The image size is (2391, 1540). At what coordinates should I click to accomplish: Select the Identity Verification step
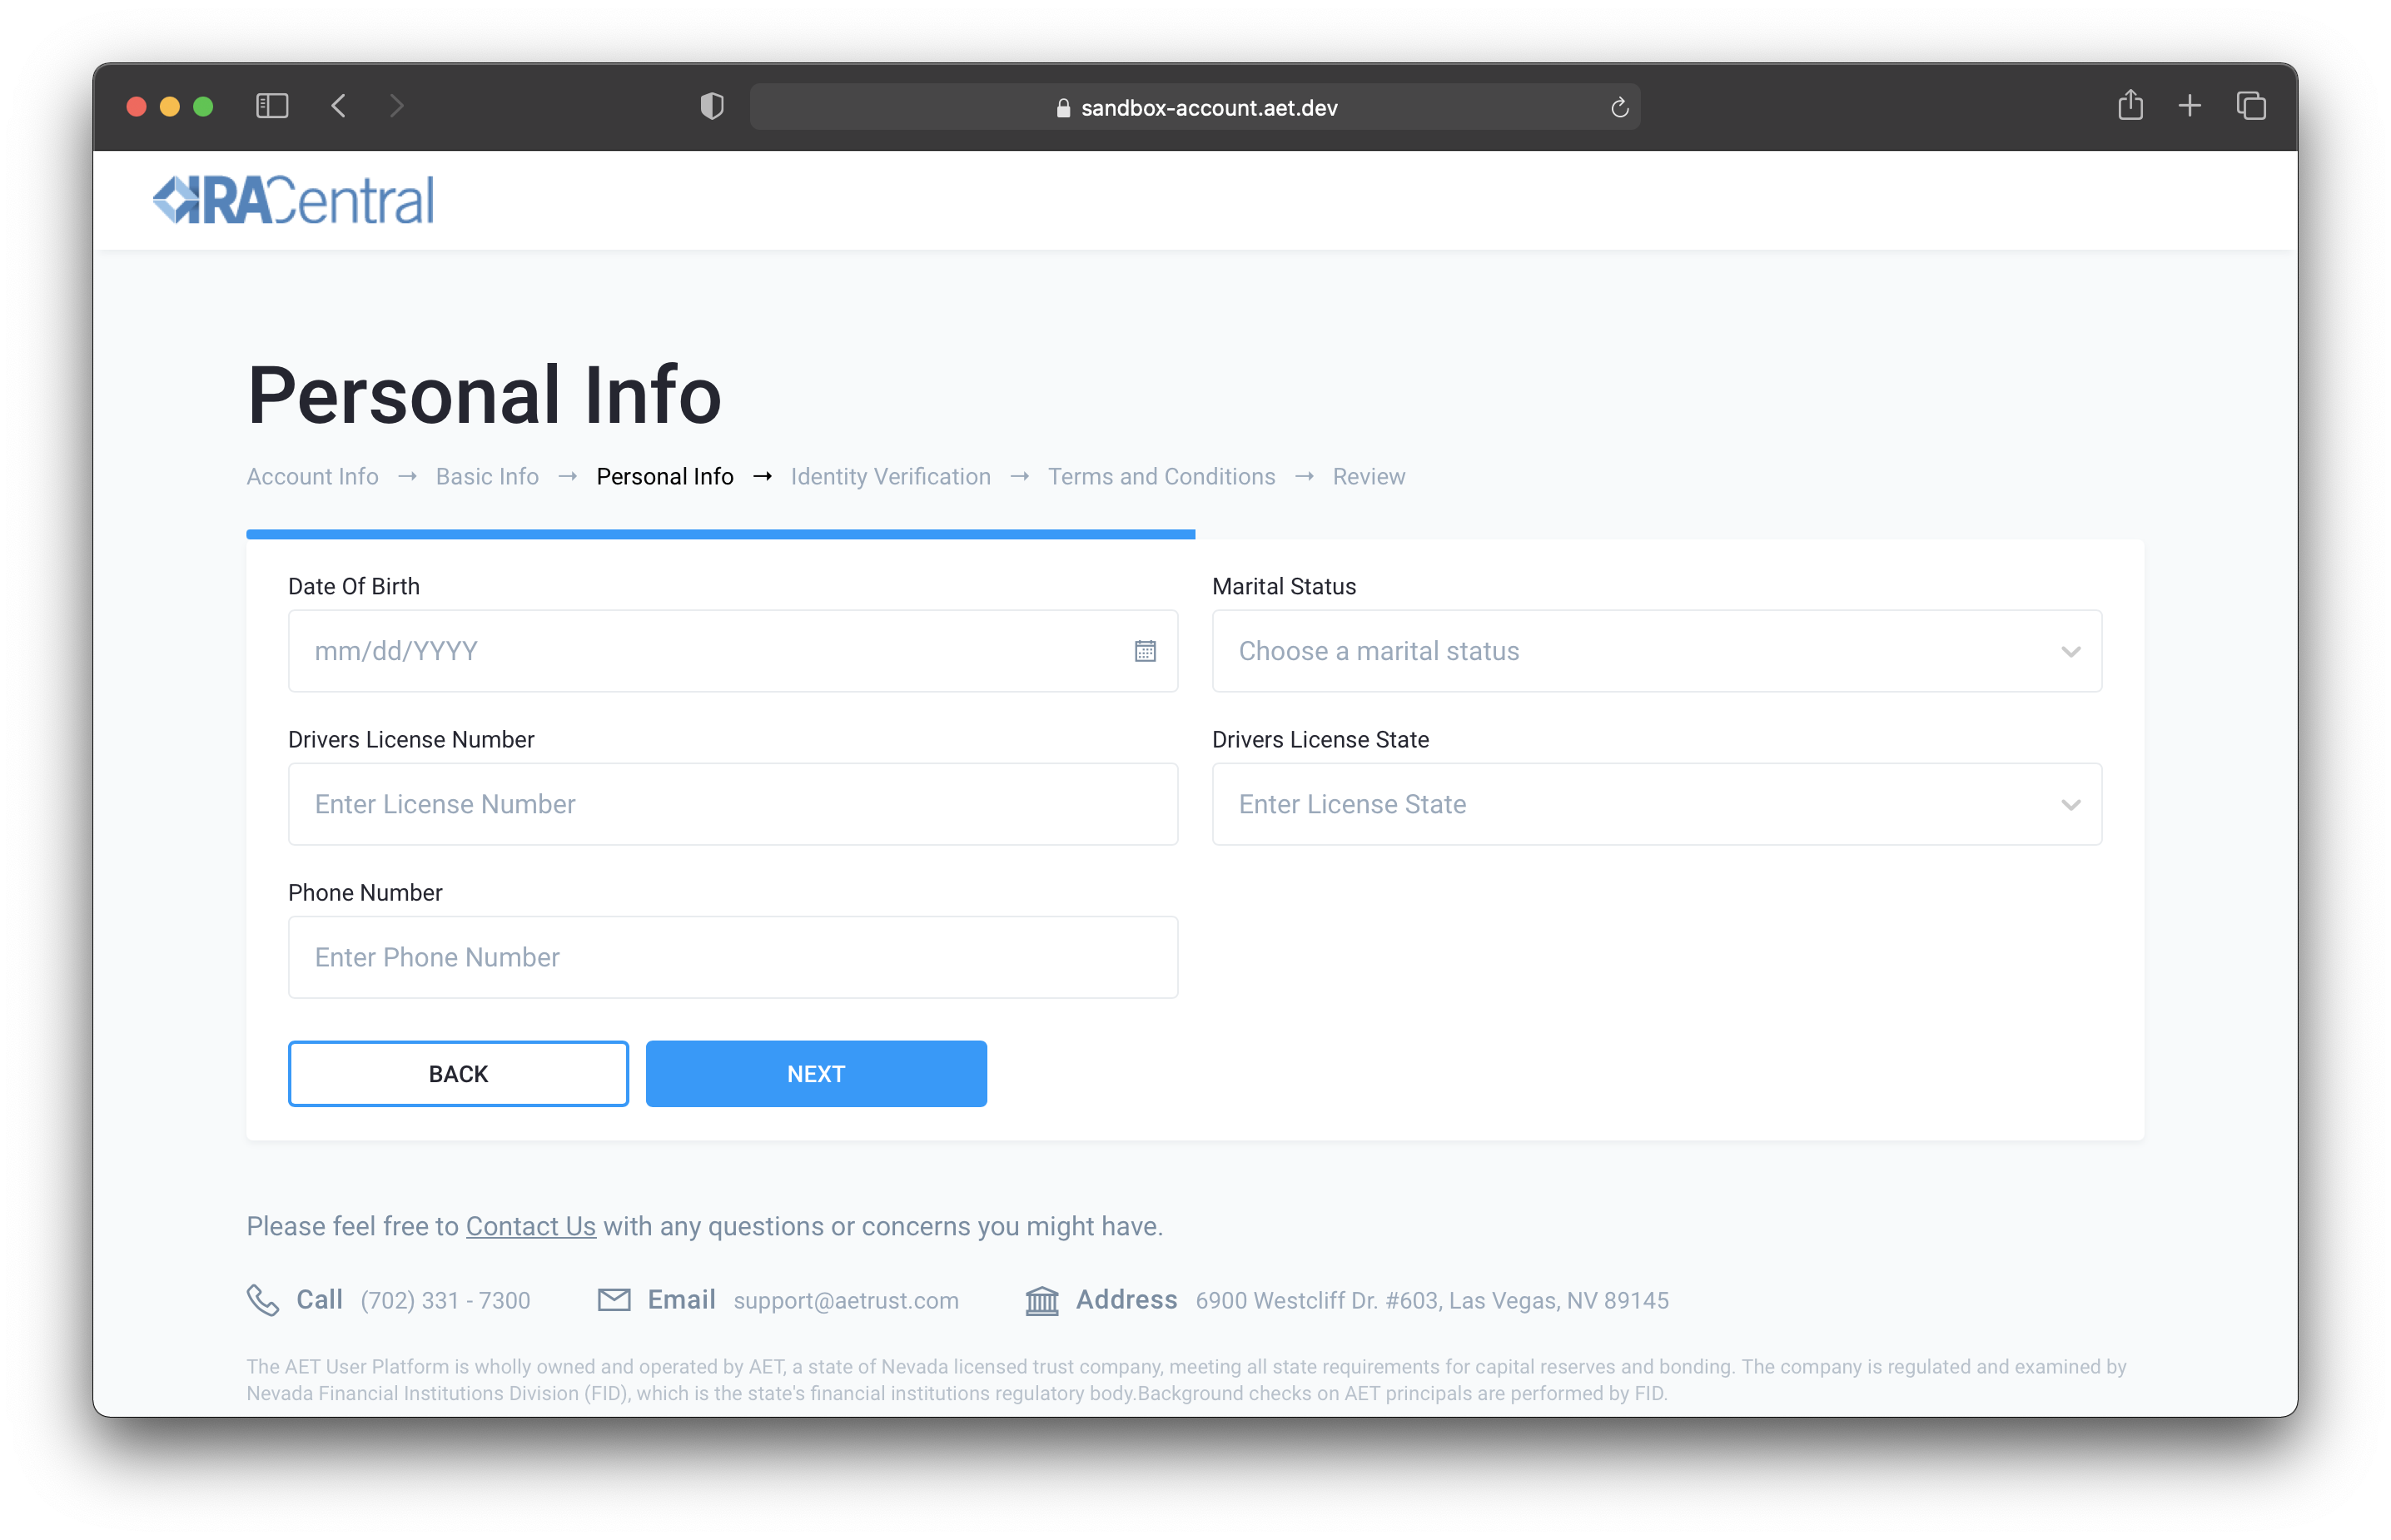[x=890, y=477]
